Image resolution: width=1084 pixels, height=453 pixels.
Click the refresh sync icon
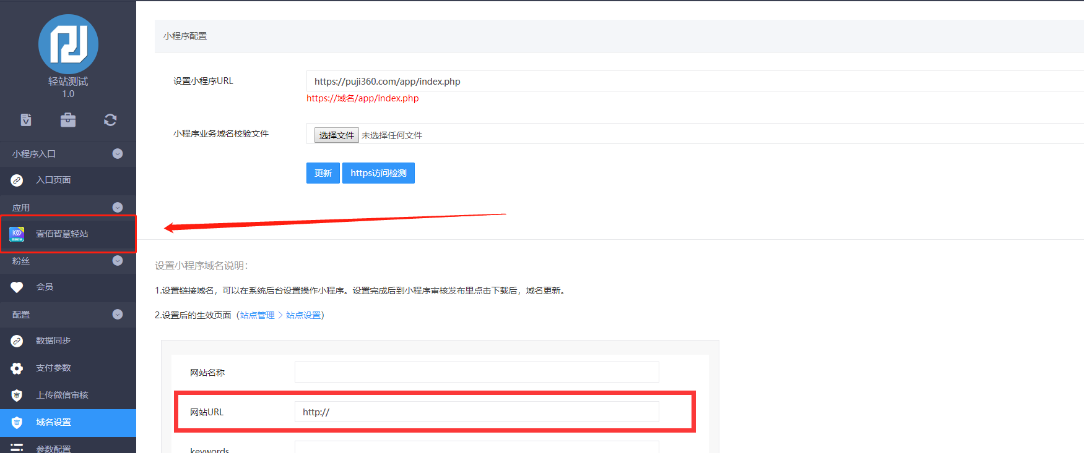110,120
